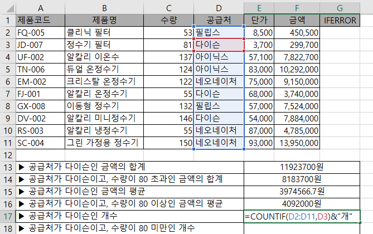Viewport: 373px width, 234px height.
Task: Select quantity cell showing 81
Action: click(x=169, y=45)
